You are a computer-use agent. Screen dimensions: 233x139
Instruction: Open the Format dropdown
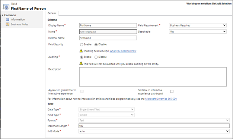point(154,120)
